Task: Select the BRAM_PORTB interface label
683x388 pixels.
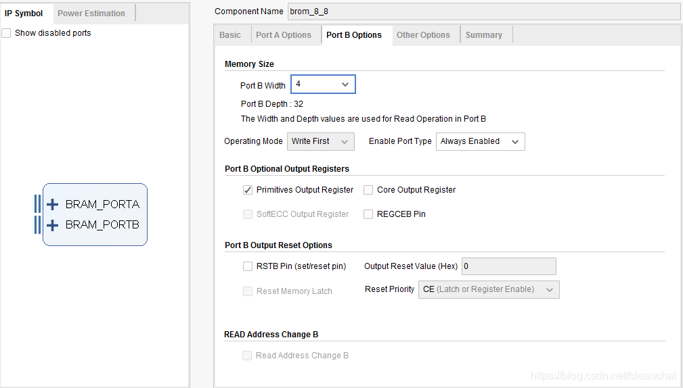Action: [102, 225]
